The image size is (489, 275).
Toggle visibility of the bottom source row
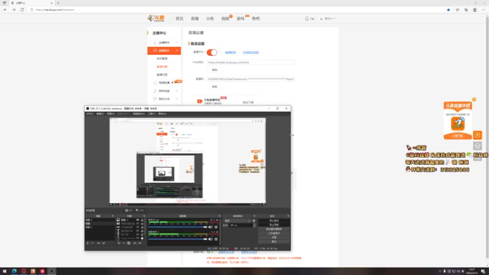click(x=138, y=238)
